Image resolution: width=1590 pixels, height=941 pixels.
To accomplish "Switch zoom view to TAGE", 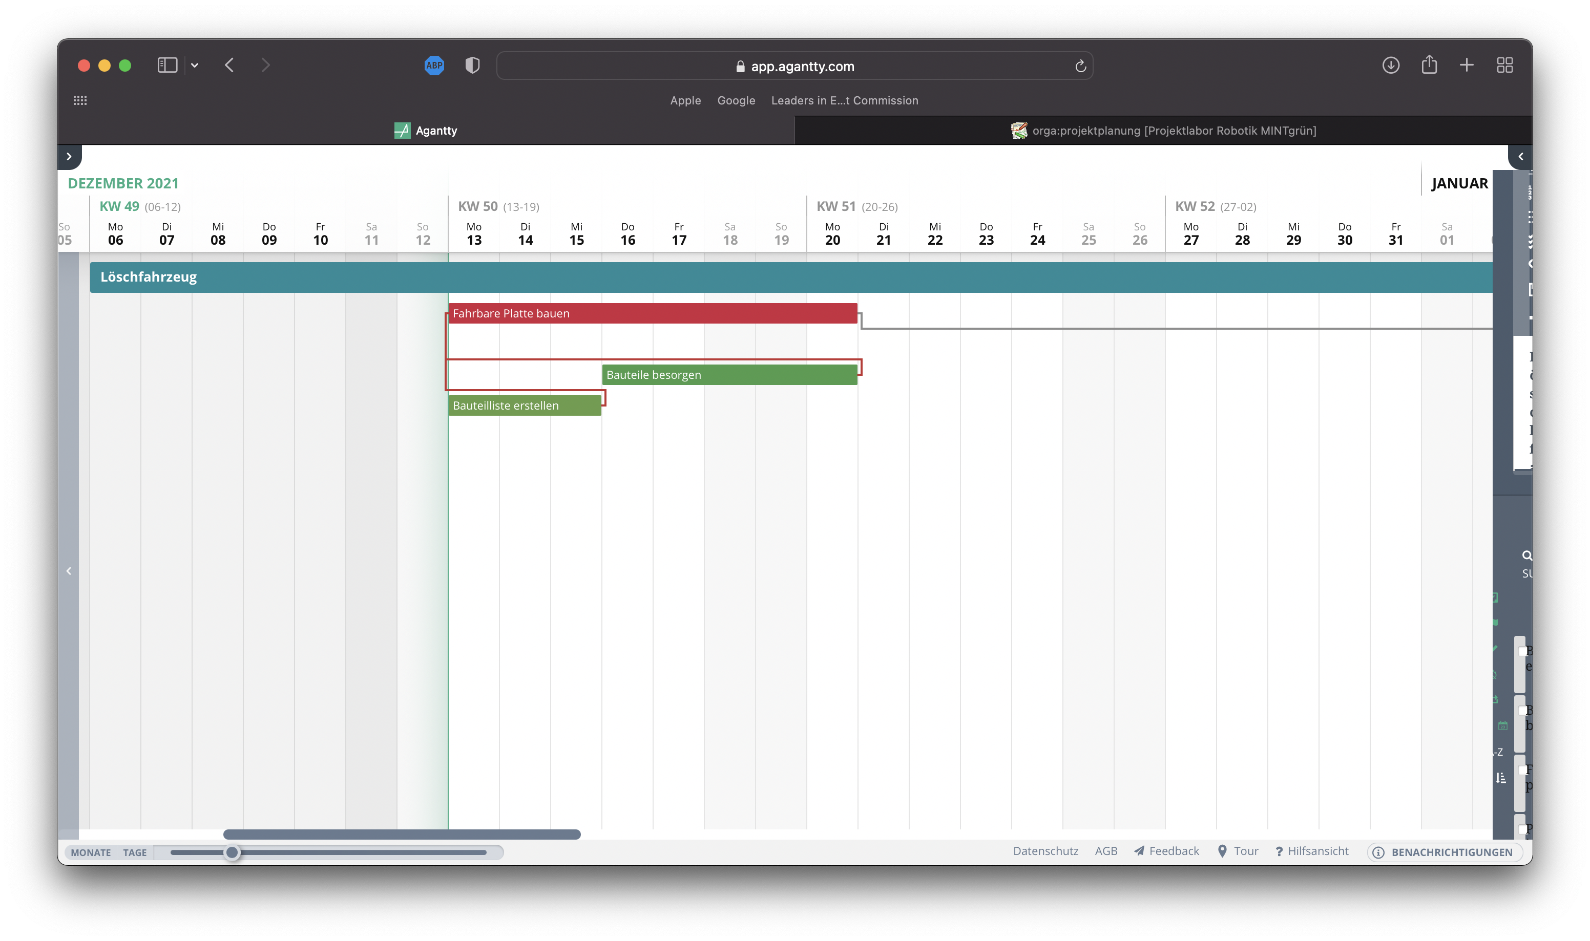I will click(x=134, y=852).
